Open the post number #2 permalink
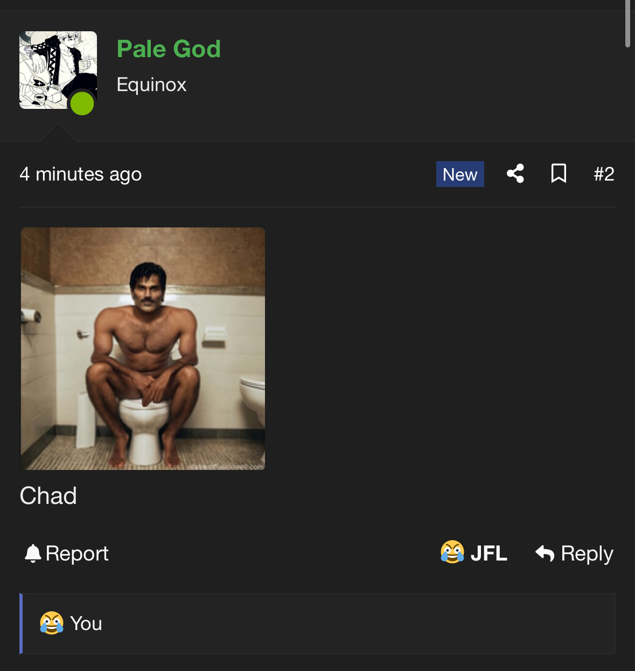Screen dimensions: 635x671 click(x=604, y=174)
